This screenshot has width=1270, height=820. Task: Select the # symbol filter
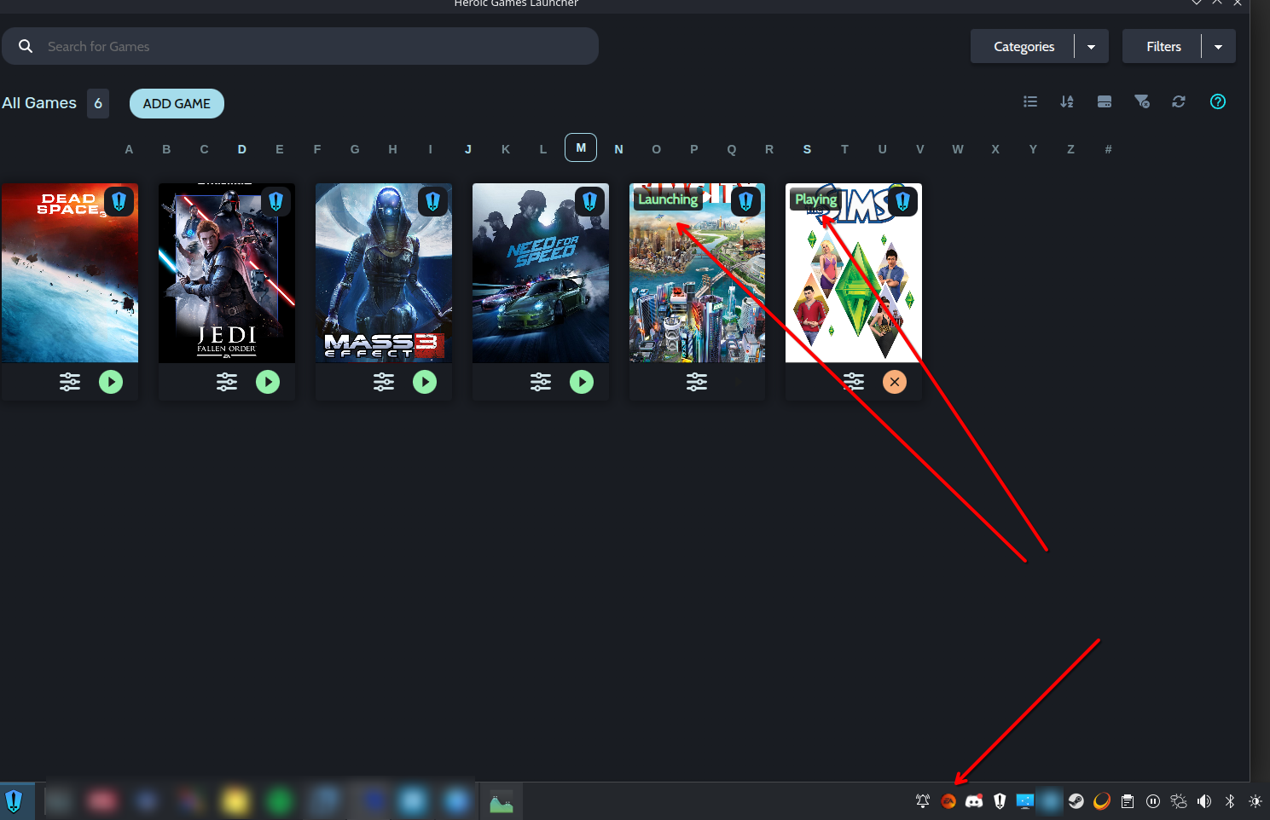(x=1108, y=149)
